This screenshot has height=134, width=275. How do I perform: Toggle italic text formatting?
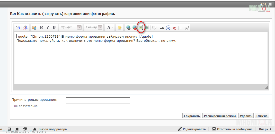pos(48,28)
